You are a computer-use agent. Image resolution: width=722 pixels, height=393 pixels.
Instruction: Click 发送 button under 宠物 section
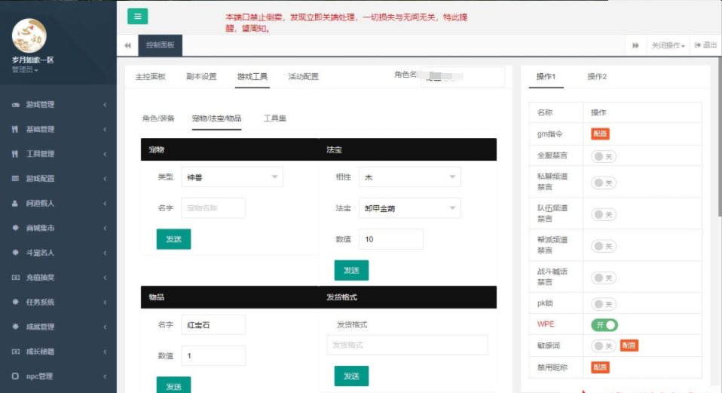pos(173,239)
